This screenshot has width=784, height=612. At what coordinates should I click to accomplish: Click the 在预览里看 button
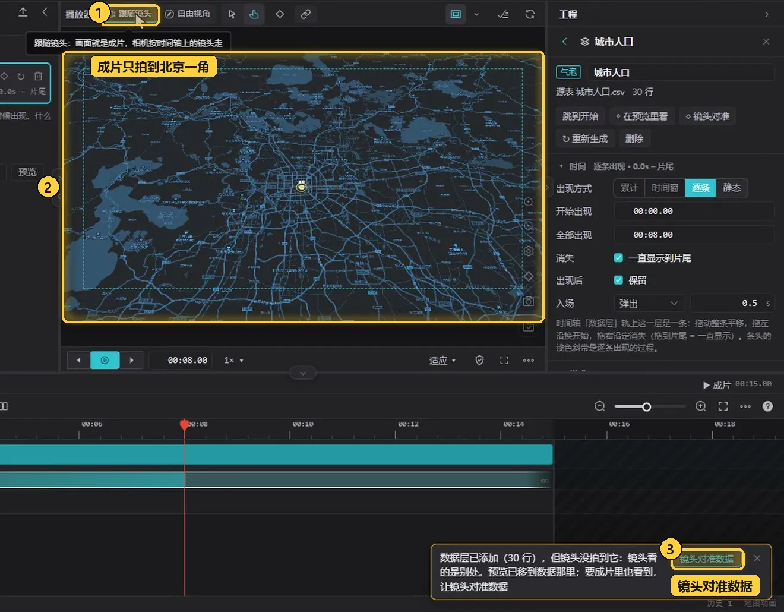(641, 116)
